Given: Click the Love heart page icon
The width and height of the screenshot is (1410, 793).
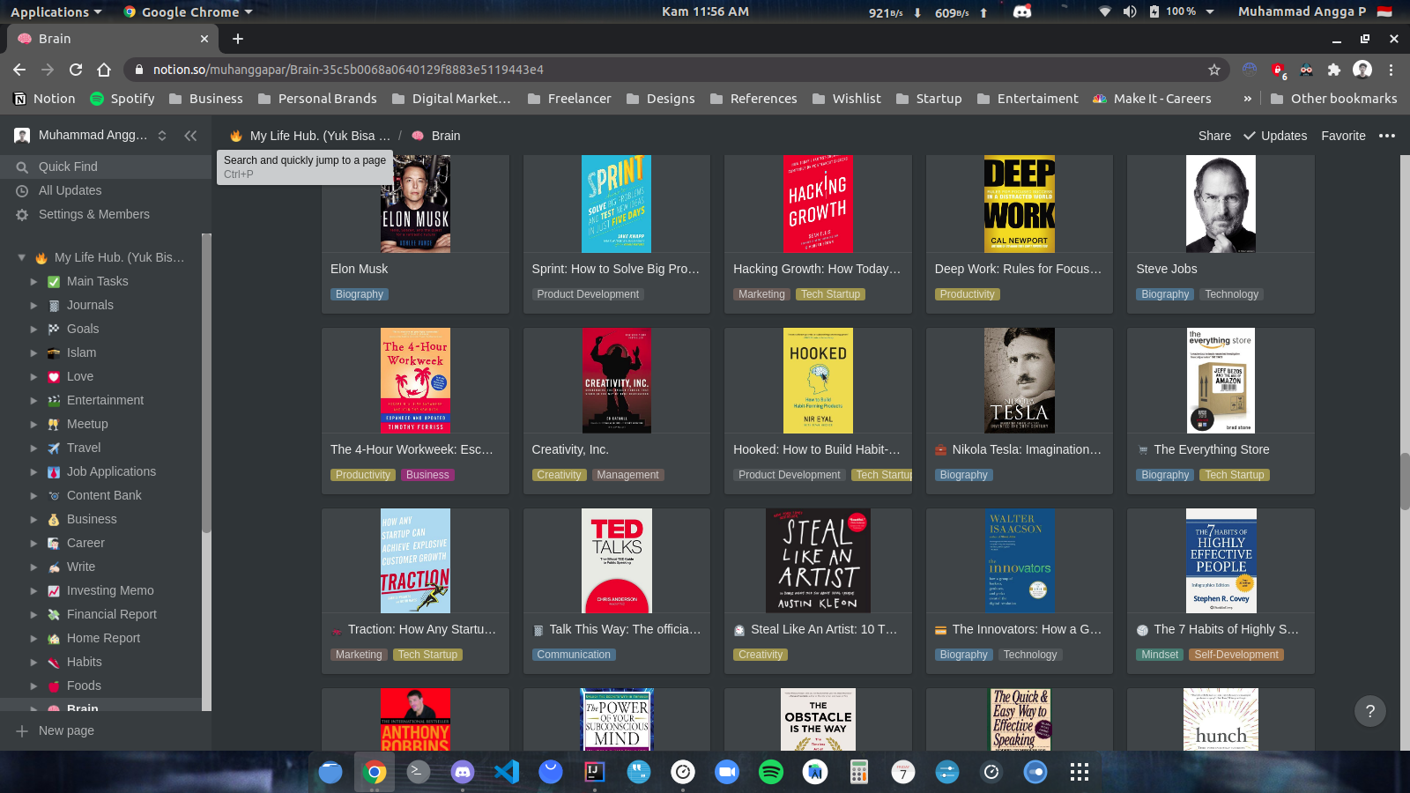Looking at the screenshot, I should click(54, 376).
